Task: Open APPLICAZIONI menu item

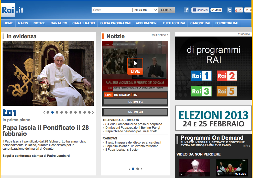Action: (x=147, y=23)
